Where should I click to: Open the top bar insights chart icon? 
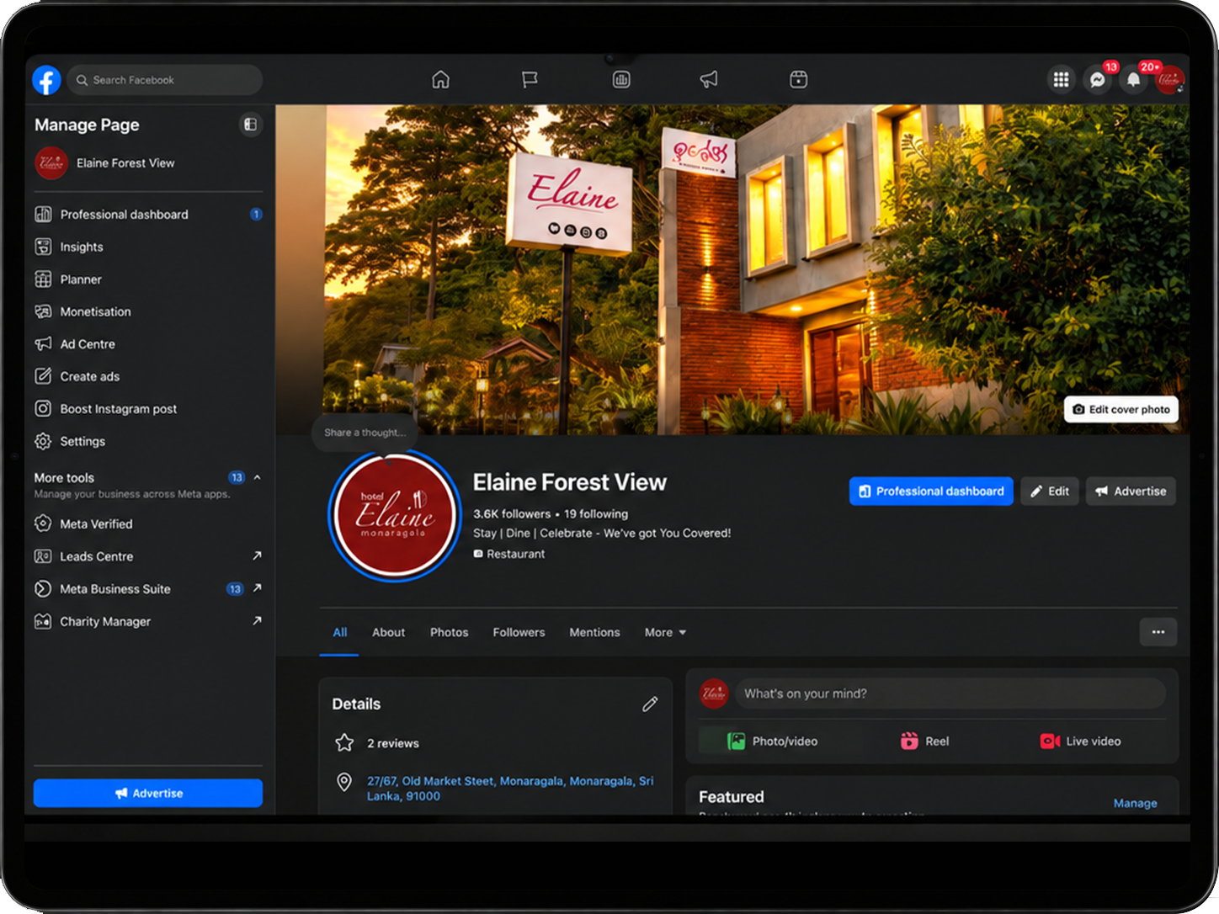pos(621,79)
